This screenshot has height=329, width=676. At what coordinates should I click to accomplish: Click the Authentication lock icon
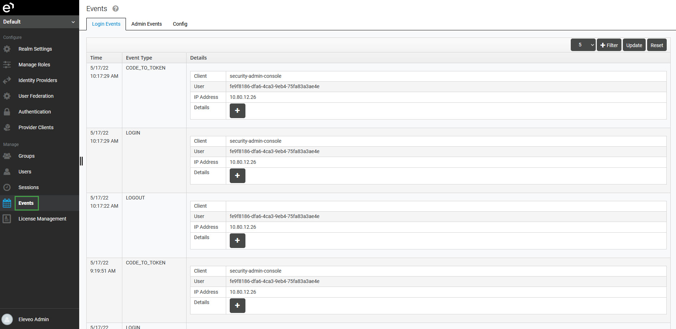pyautogui.click(x=7, y=112)
